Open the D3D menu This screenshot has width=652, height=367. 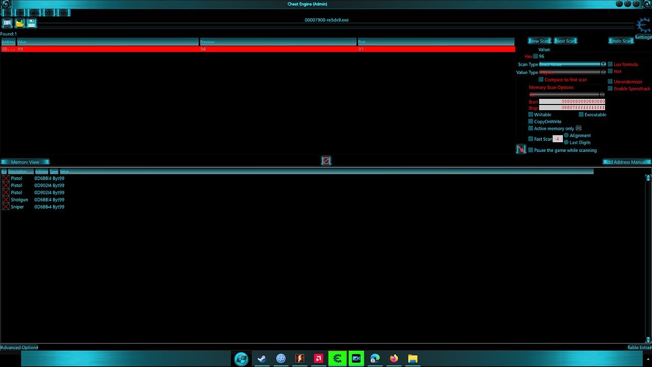coord(49,13)
